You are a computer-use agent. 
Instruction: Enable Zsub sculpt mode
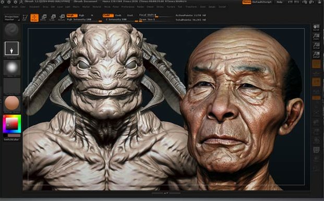pyautogui.click(x=118, y=16)
